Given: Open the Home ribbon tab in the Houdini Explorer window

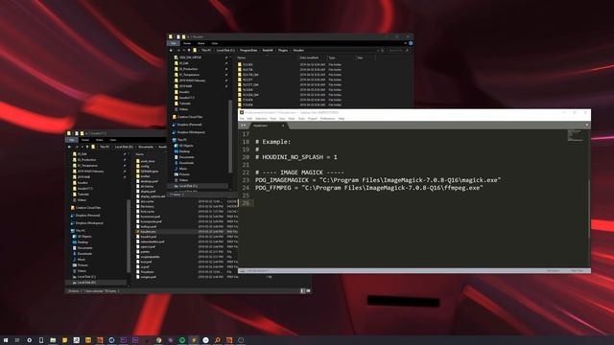Looking at the screenshot, I should pyautogui.click(x=187, y=43).
